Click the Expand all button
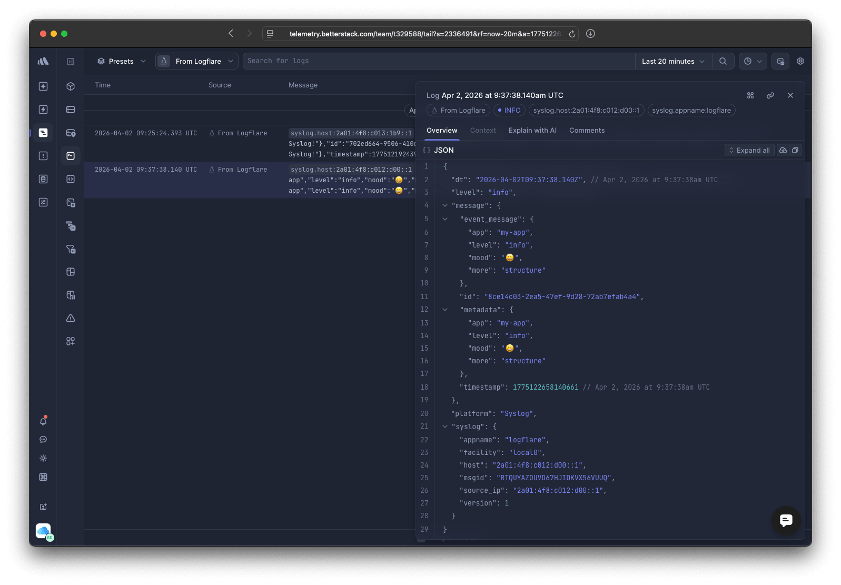 749,150
